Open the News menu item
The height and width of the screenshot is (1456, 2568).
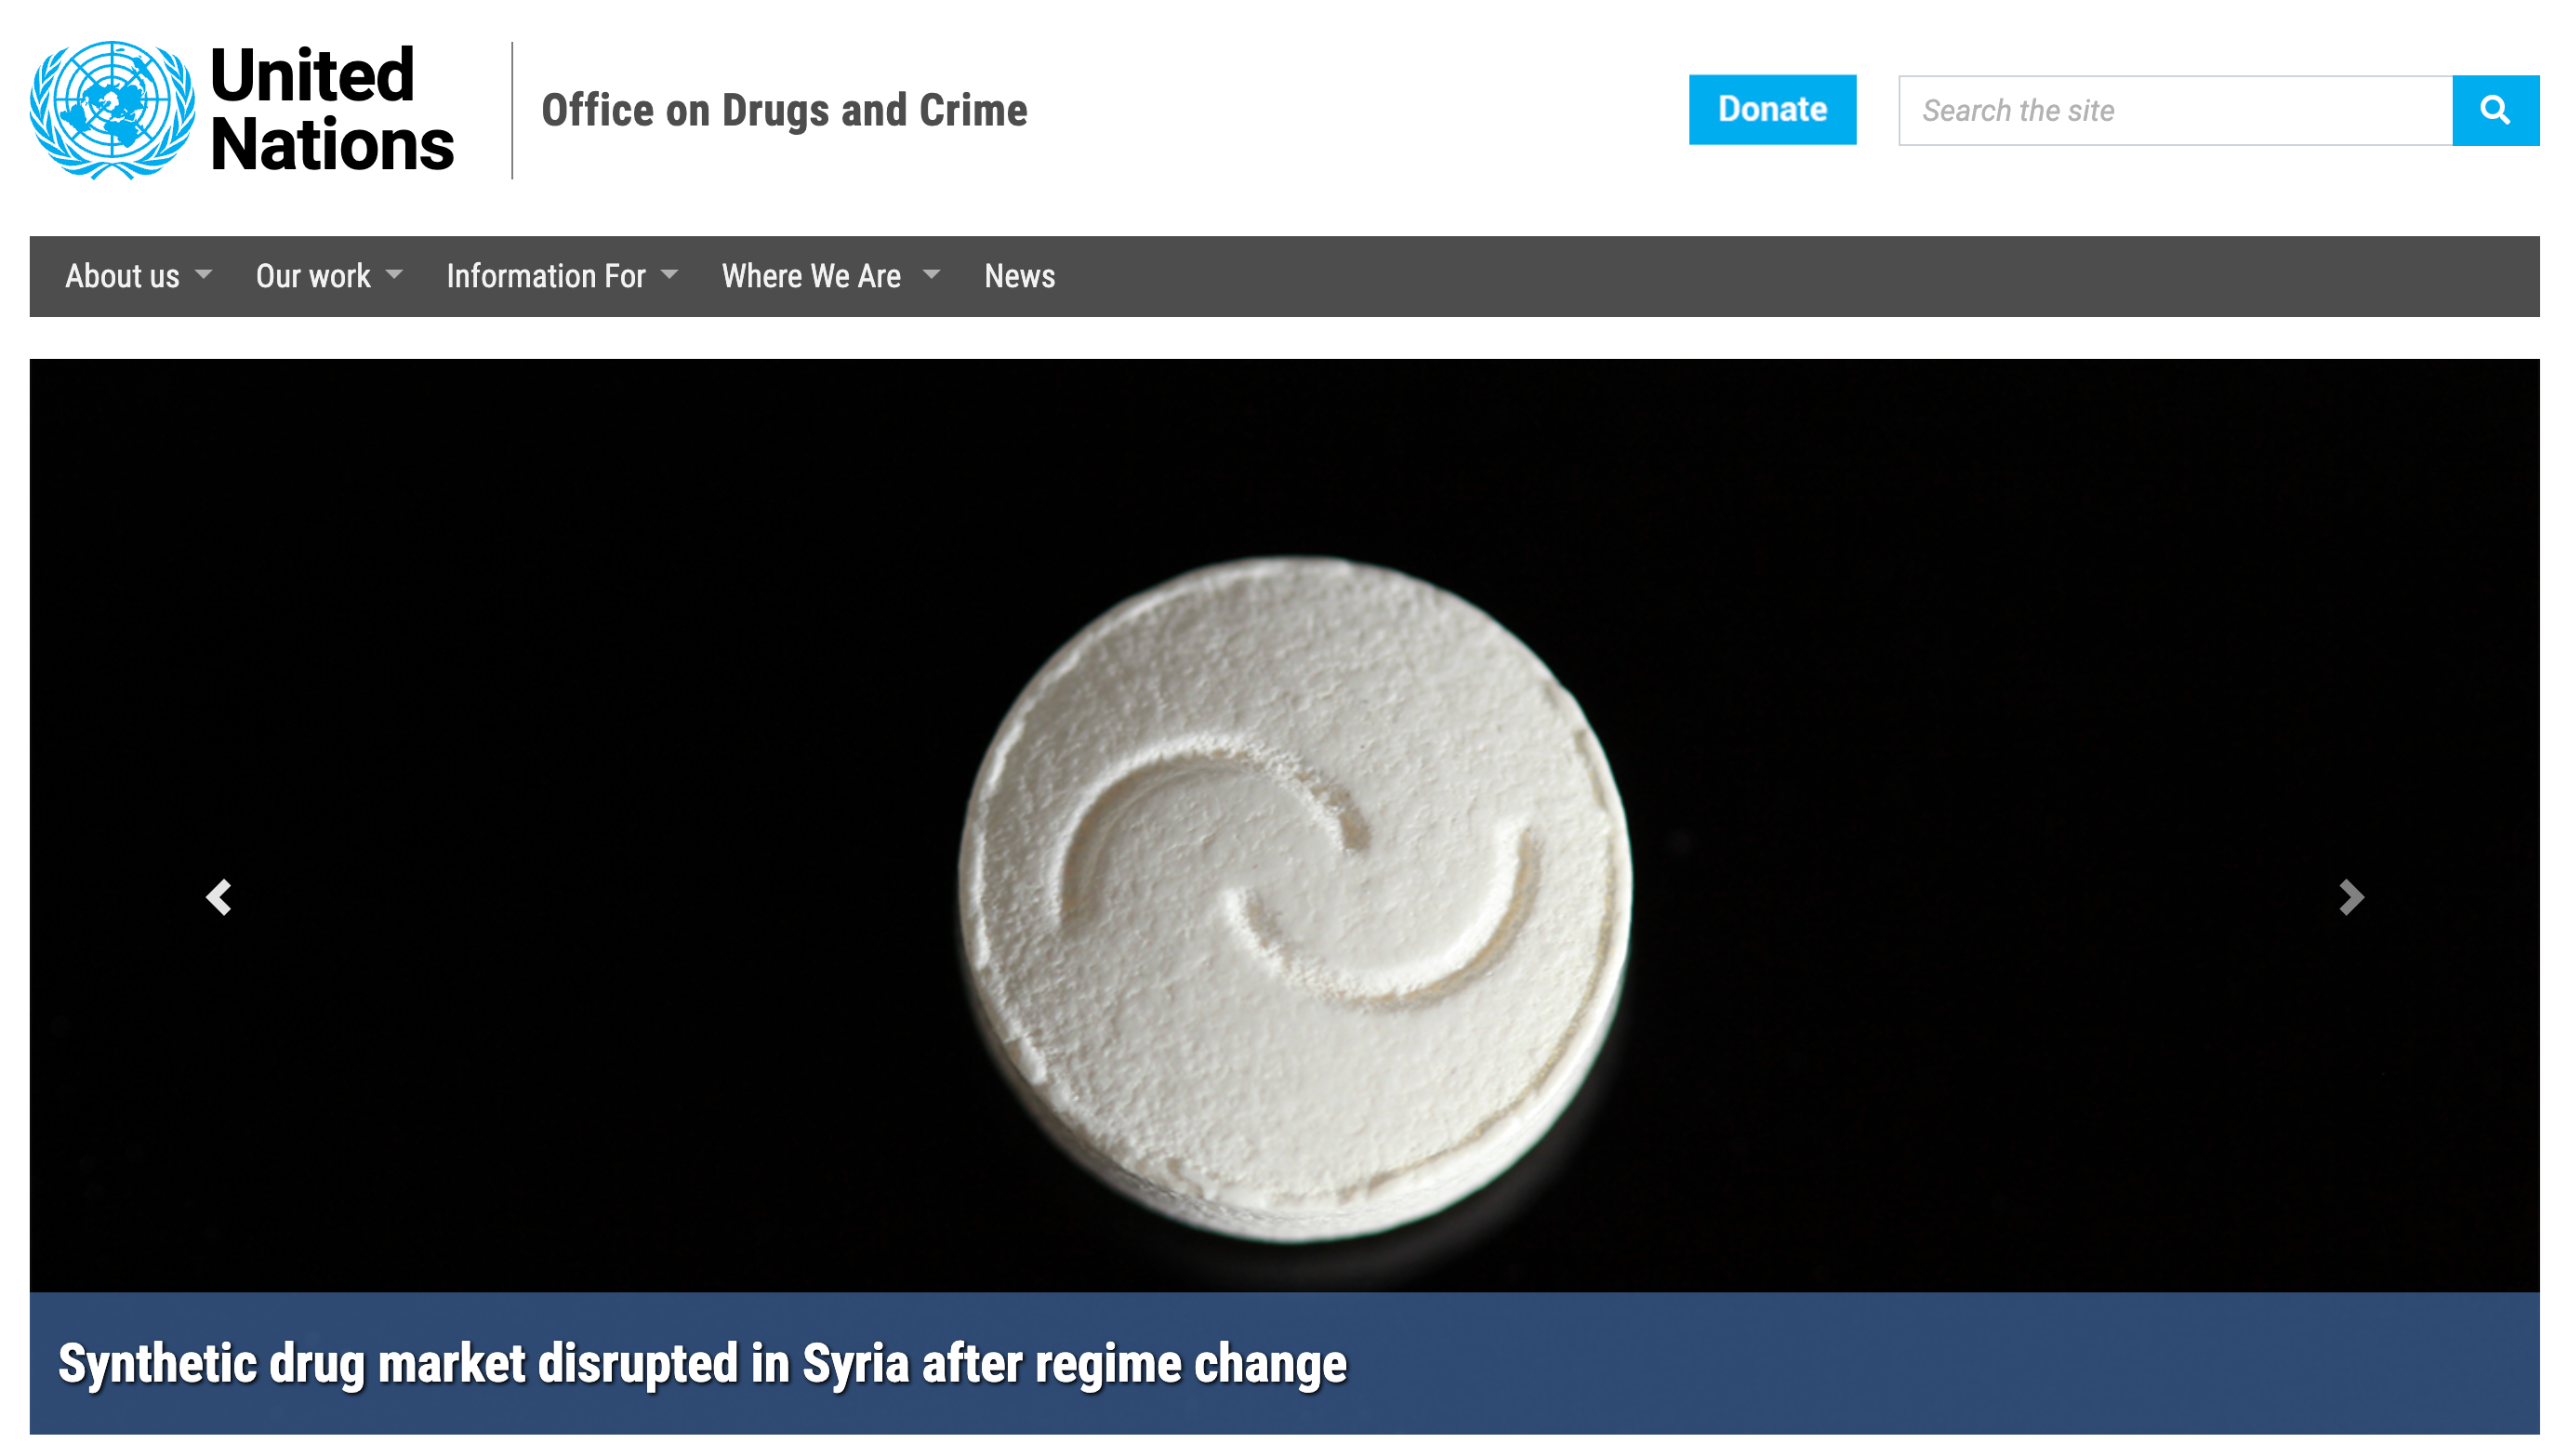click(x=1019, y=276)
